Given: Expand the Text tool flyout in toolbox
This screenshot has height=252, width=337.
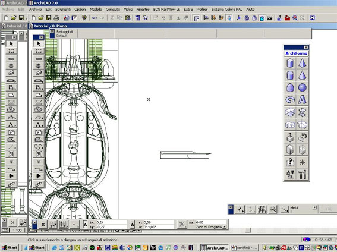Looking at the screenshot, I should tap(39, 125).
